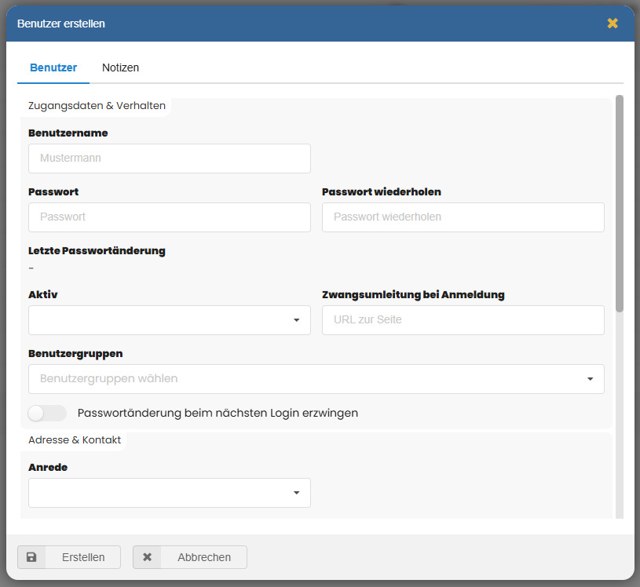Image resolution: width=640 pixels, height=587 pixels.
Task: Expand the Benutzergruppen wählen selector
Action: pos(314,379)
